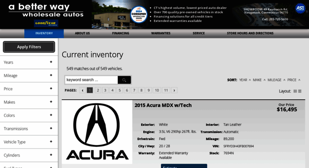Image resolution: width=309 pixels, height=168 pixels.
Task: Click the showroom address text
Action: 266,11
